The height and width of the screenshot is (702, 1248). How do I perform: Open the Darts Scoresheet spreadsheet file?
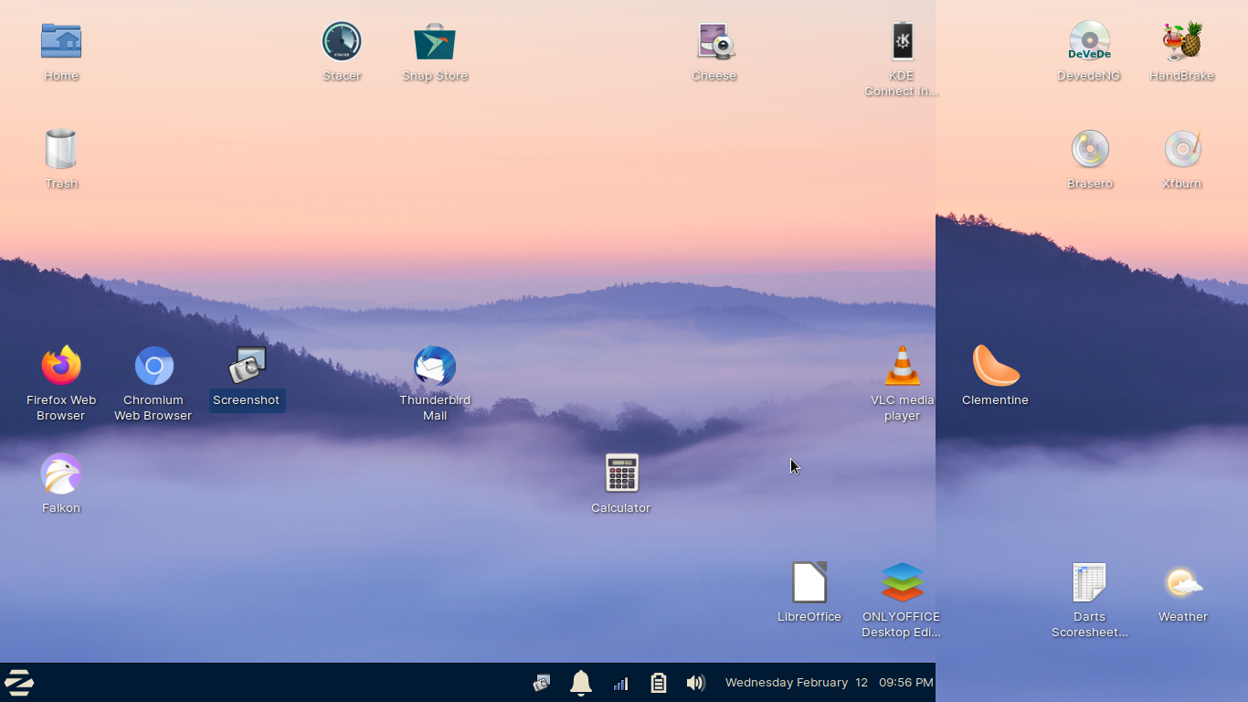1089,582
